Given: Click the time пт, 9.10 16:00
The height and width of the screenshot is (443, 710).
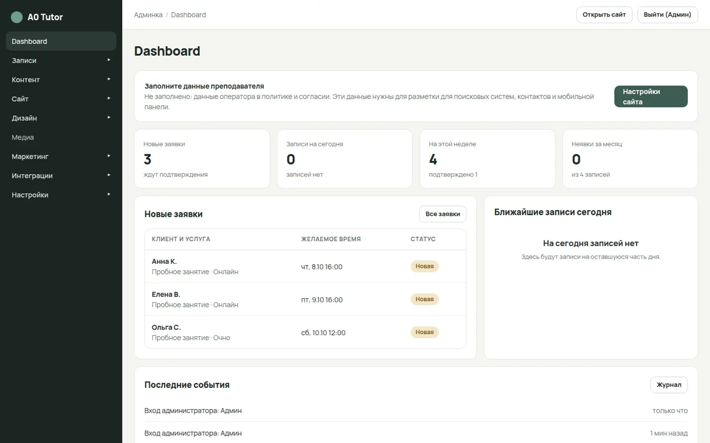Looking at the screenshot, I should [322, 300].
